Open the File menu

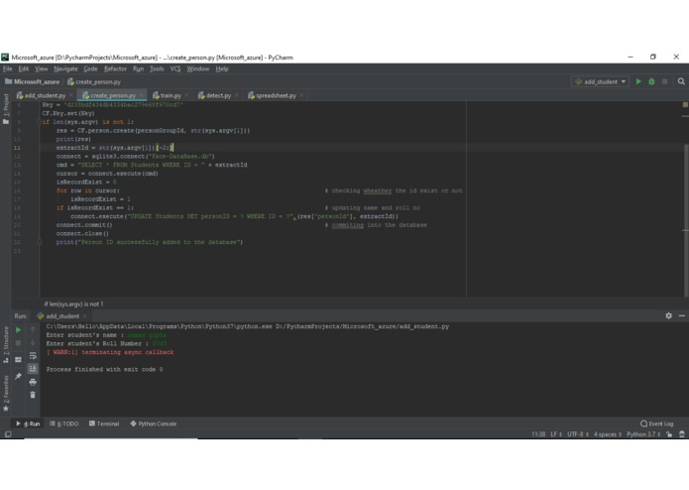tap(8, 69)
